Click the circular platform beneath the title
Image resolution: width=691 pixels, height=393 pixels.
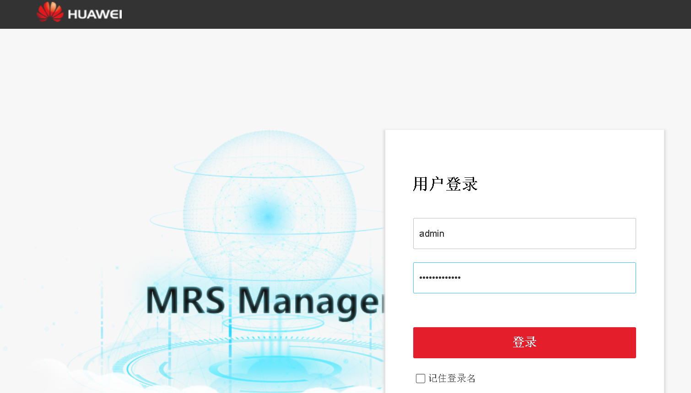[x=275, y=366]
